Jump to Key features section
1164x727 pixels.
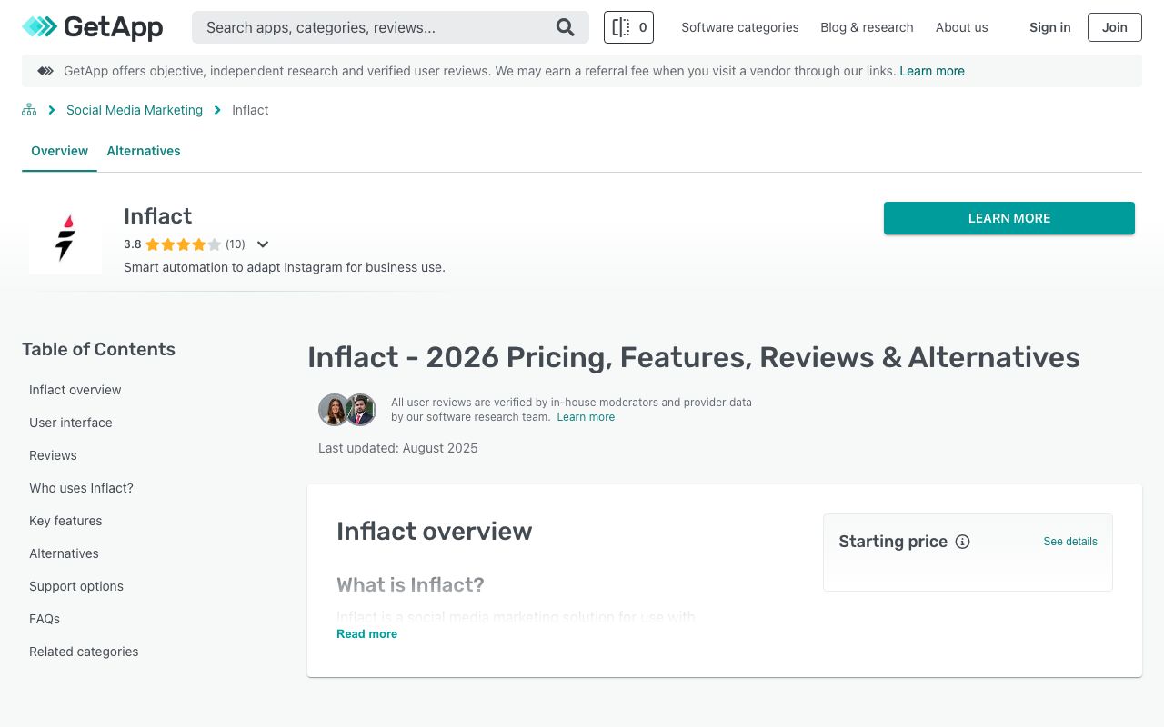(65, 521)
